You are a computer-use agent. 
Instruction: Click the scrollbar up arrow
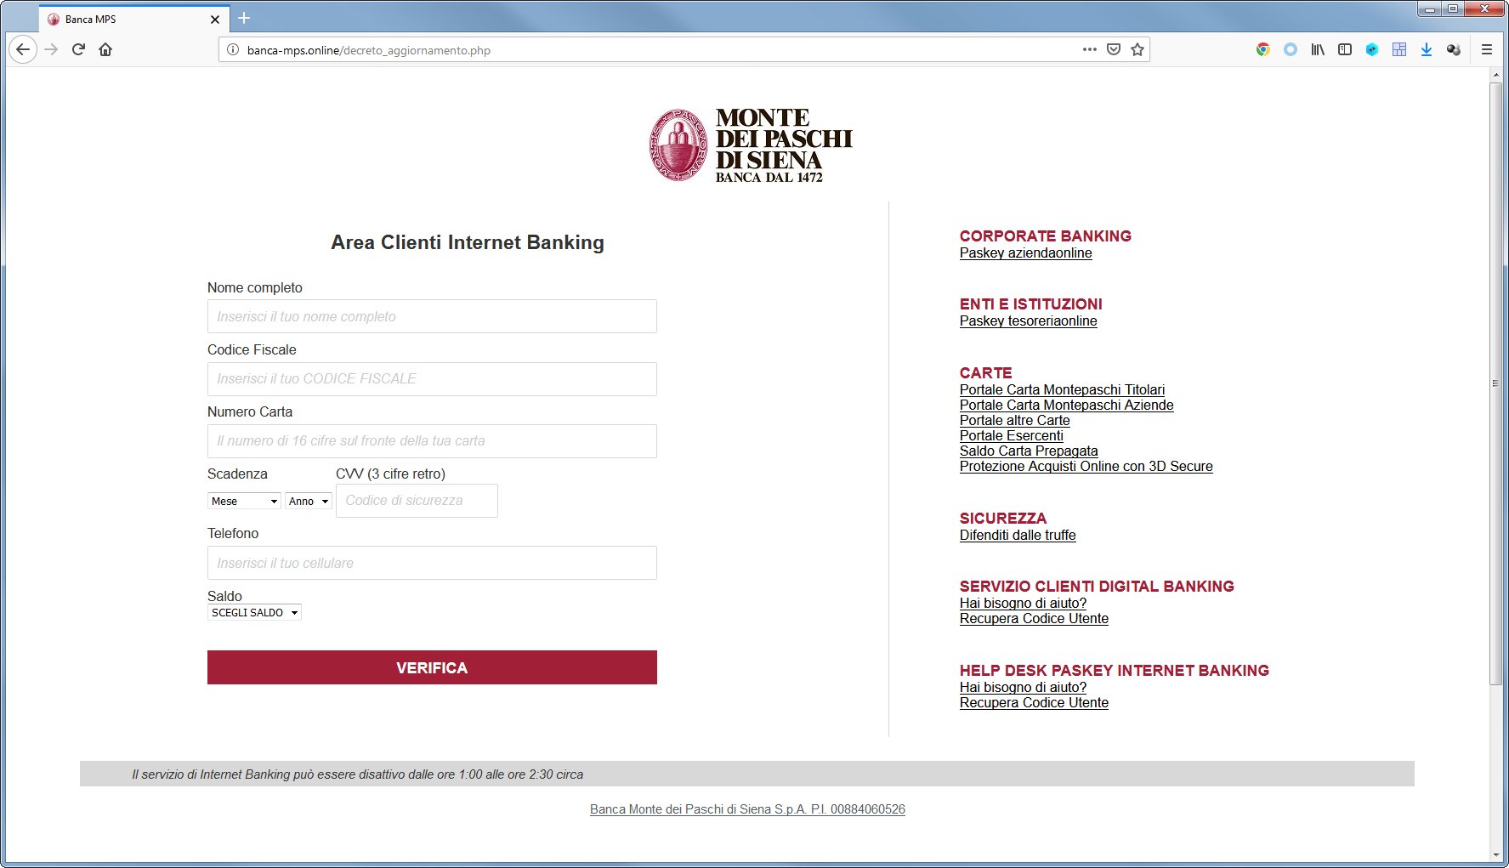(1495, 76)
